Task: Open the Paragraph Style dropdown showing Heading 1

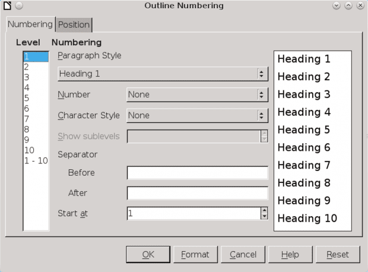Action: coord(163,74)
